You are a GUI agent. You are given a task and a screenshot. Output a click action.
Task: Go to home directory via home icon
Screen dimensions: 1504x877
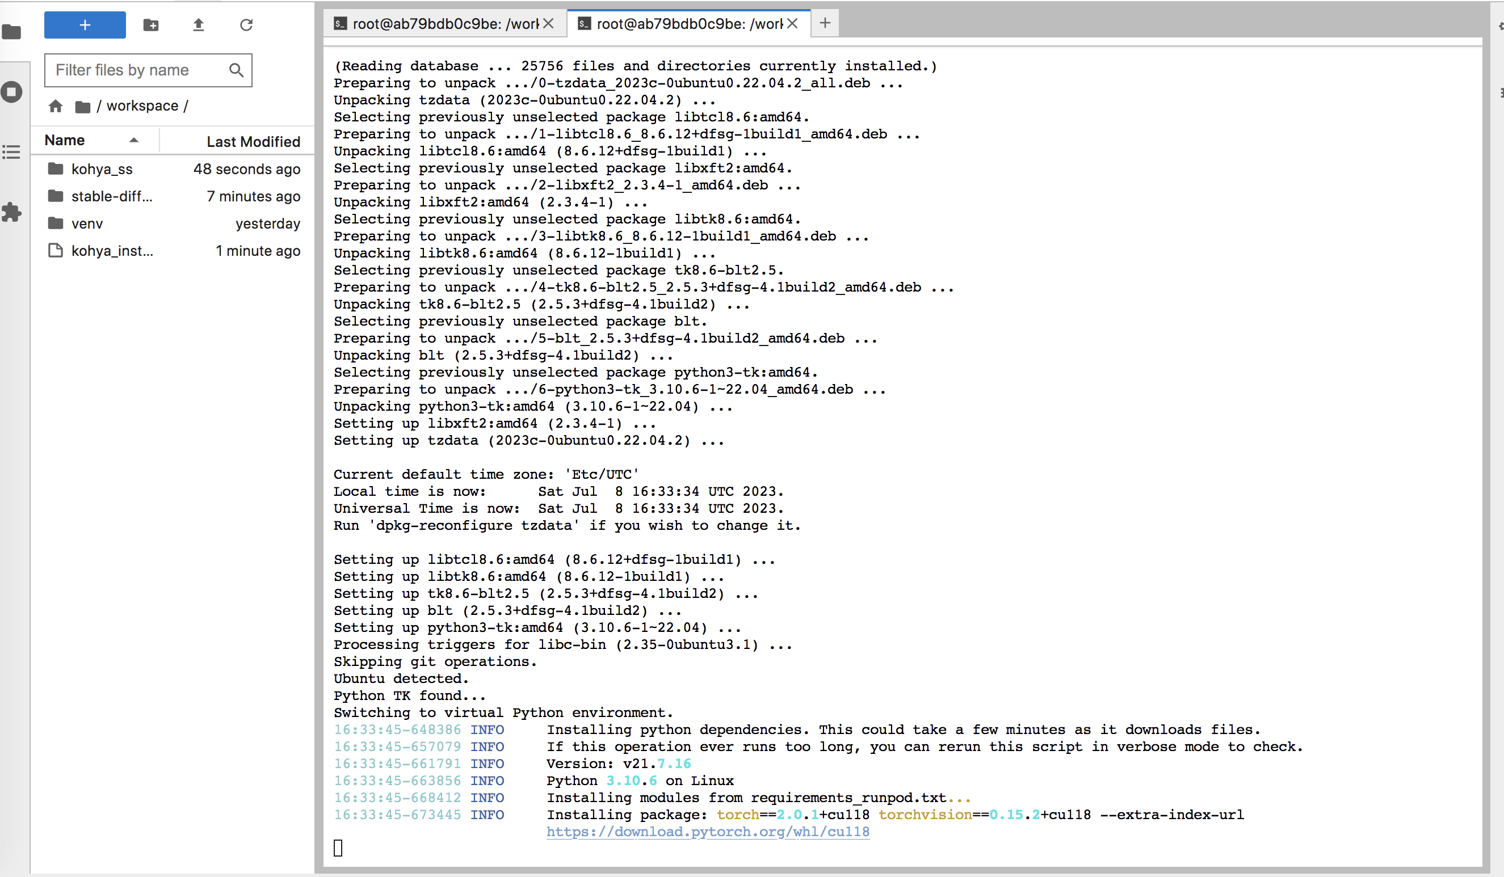(x=56, y=106)
